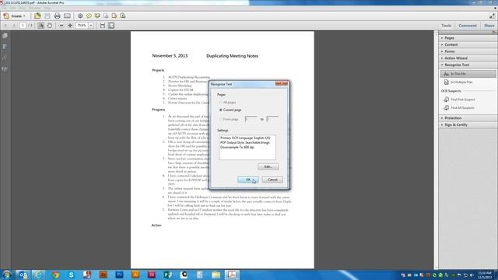Open Page Thumbnails in left navigation pane
498x280 pixels.
5,36
